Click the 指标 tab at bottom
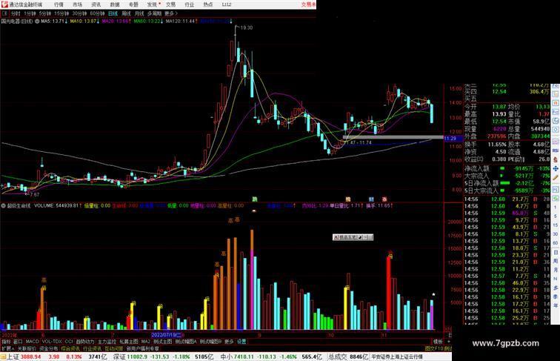 [x=6, y=342]
